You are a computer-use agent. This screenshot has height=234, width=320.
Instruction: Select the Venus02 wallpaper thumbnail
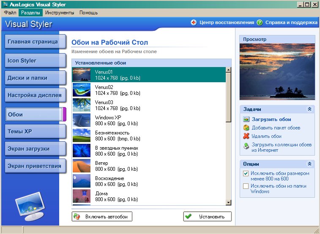(82, 90)
